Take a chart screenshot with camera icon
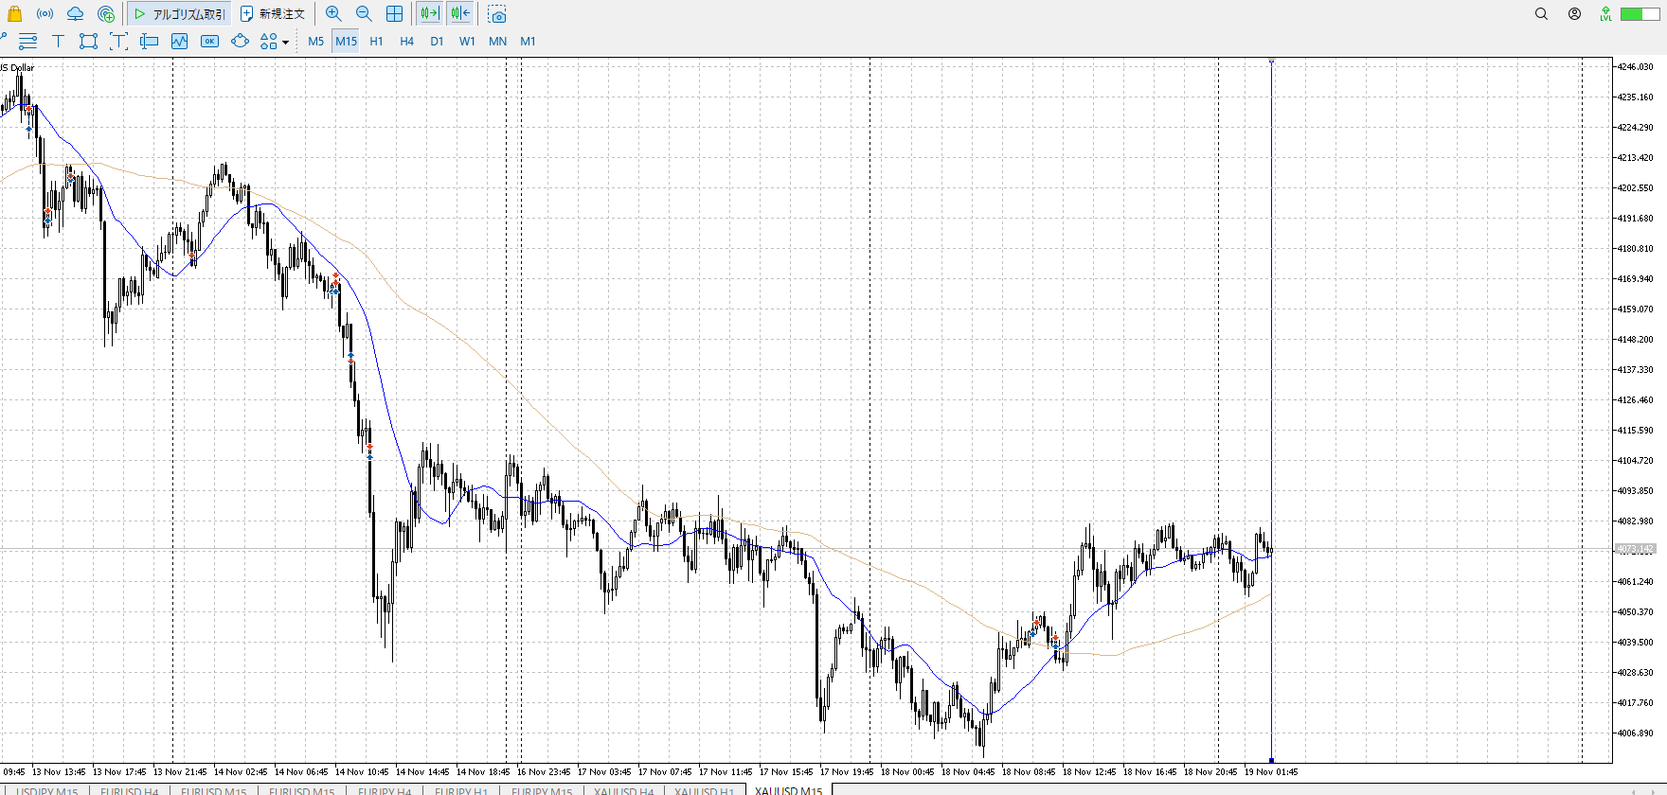Screen dimensions: 1667x795 (497, 15)
